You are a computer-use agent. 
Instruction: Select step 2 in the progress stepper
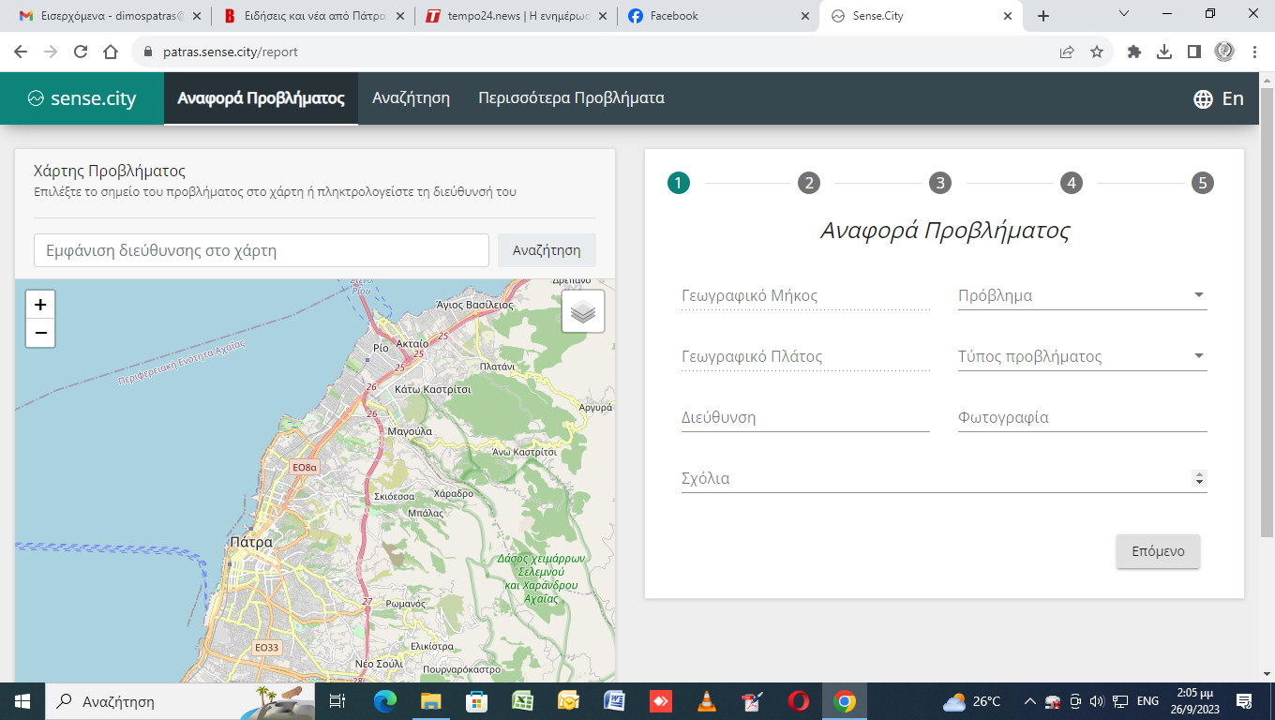coord(809,183)
